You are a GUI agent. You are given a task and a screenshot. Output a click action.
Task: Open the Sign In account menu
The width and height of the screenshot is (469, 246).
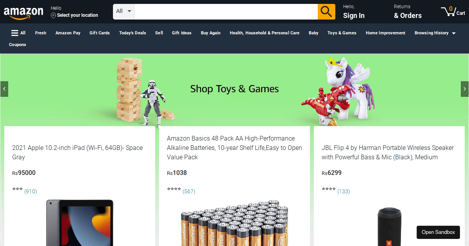354,12
